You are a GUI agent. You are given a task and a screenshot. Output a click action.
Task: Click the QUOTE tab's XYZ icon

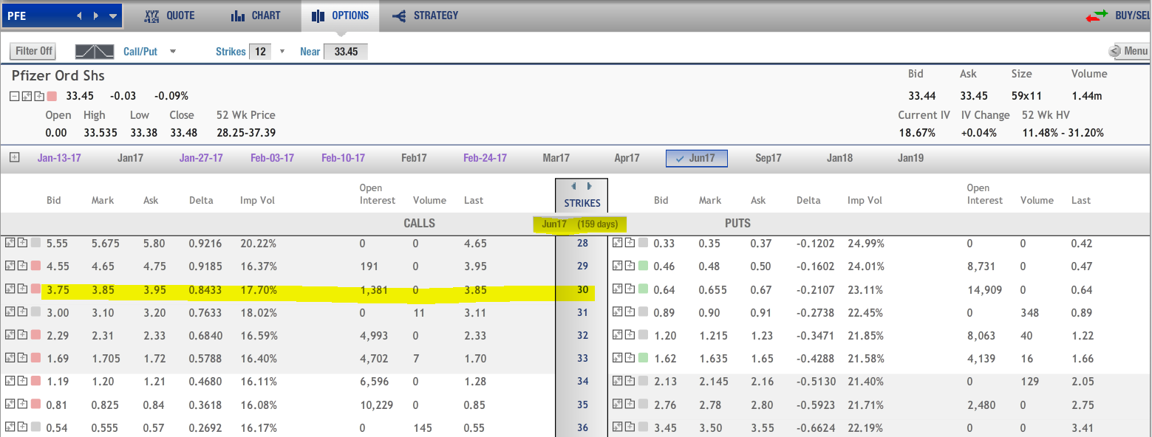(152, 16)
